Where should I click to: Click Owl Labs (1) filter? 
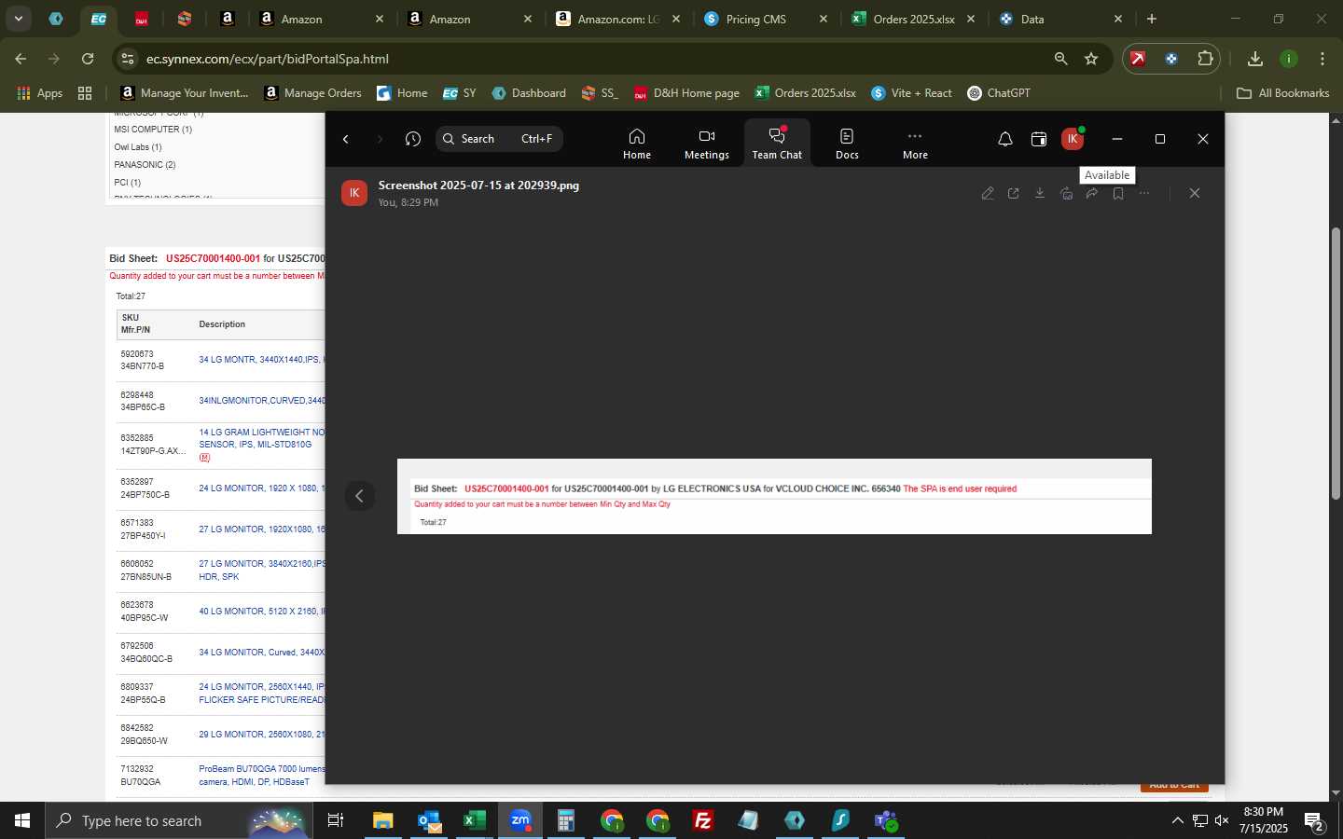(x=138, y=147)
